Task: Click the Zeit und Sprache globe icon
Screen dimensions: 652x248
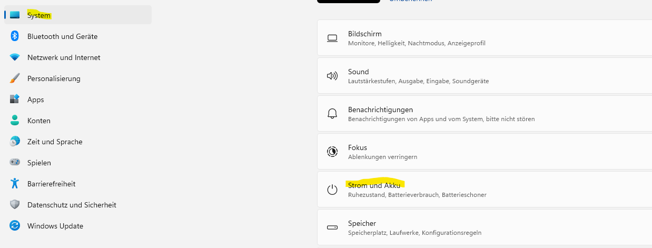Action: [x=15, y=141]
